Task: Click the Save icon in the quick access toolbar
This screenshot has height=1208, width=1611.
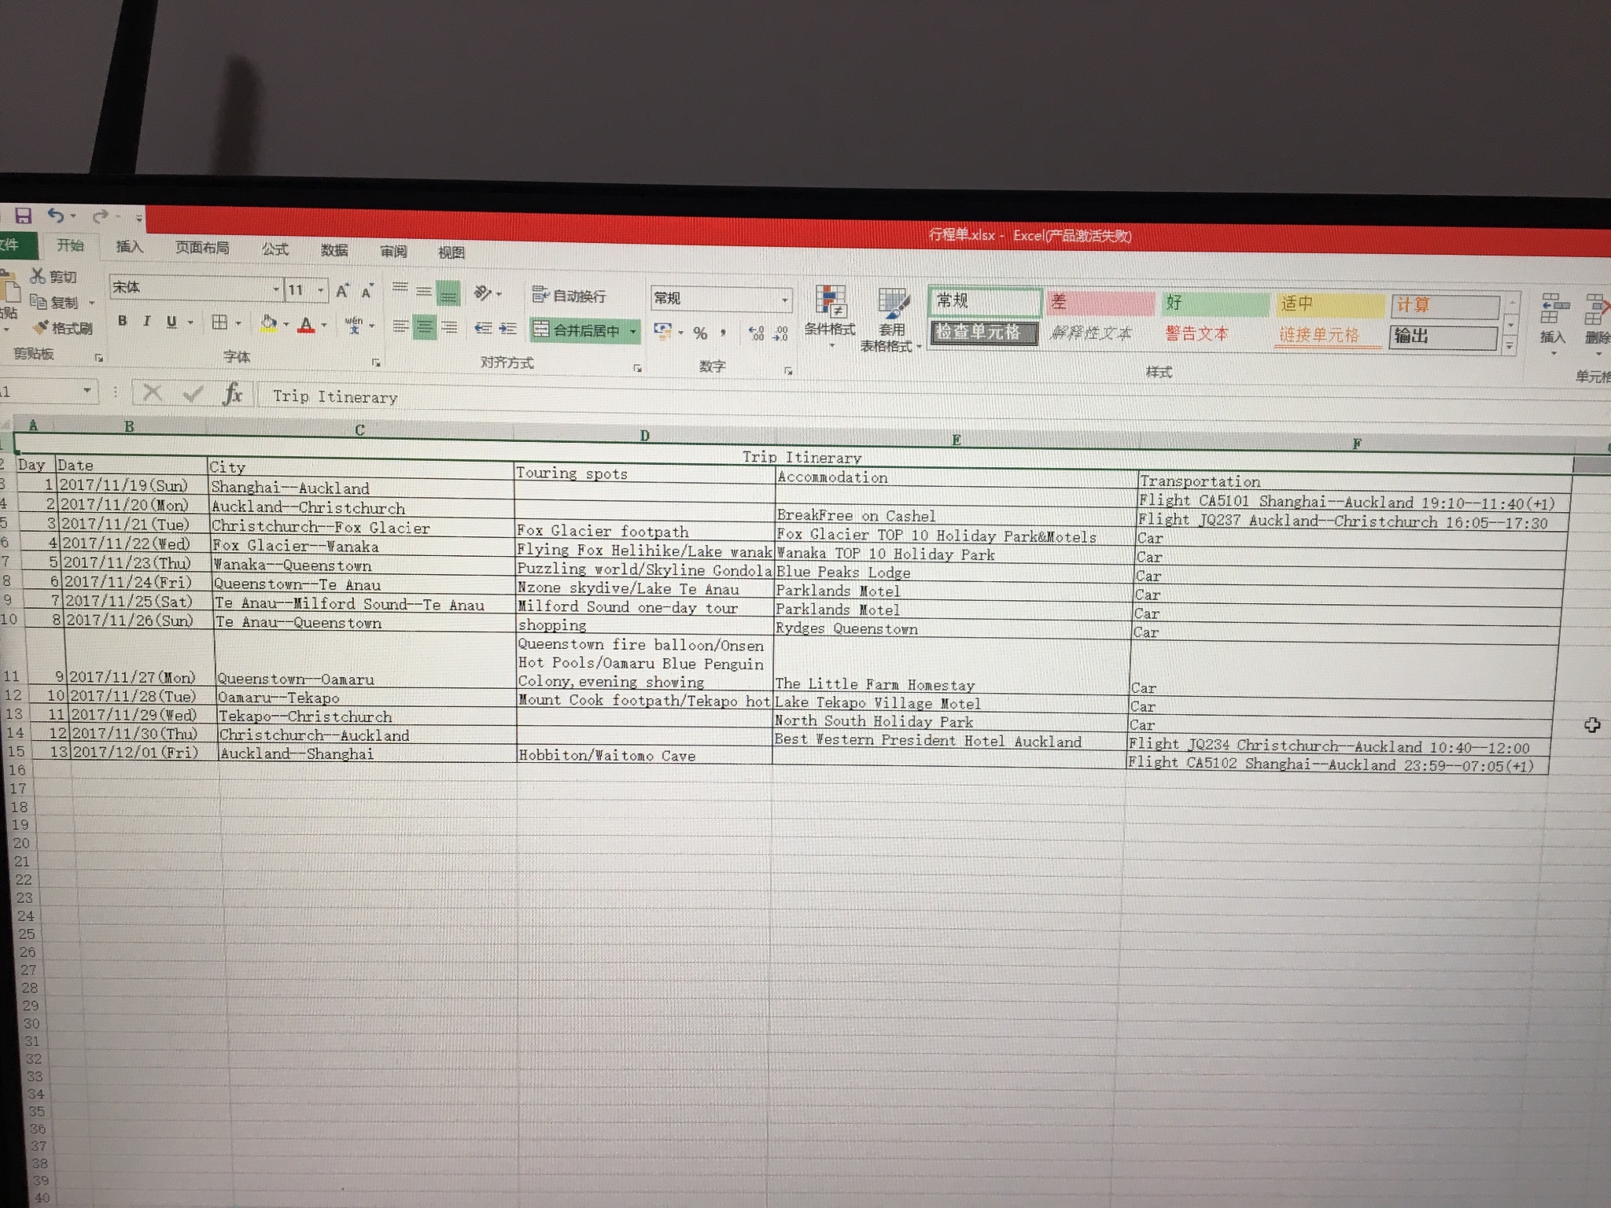Action: tap(24, 215)
